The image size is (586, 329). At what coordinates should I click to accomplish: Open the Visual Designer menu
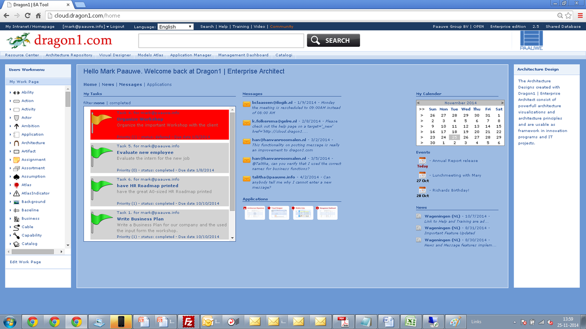click(x=115, y=55)
